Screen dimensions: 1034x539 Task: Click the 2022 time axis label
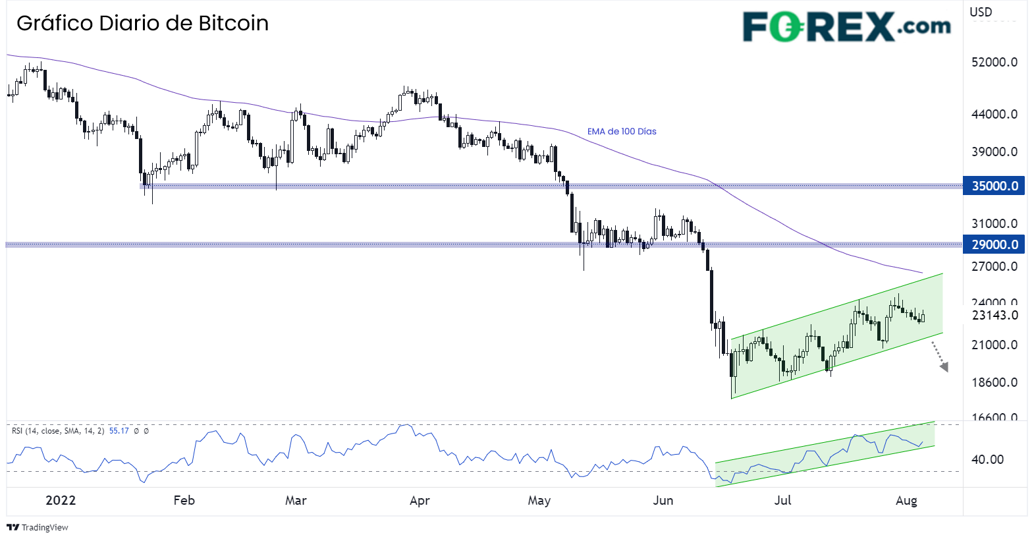pos(61,500)
